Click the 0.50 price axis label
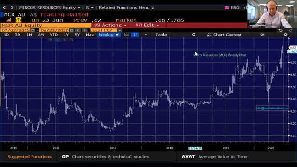Screen dimensions: 297x167 click(293, 87)
